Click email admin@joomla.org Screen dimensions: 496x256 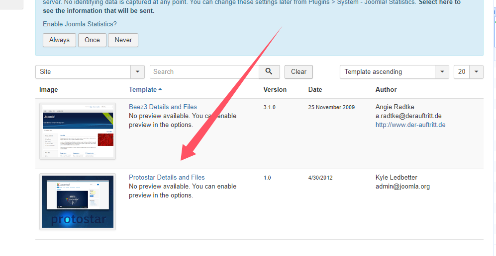(402, 187)
